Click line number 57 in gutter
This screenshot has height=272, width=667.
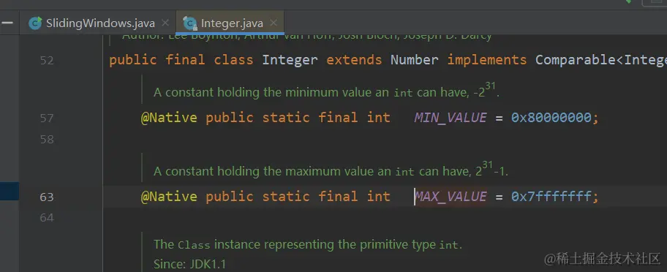pos(47,118)
